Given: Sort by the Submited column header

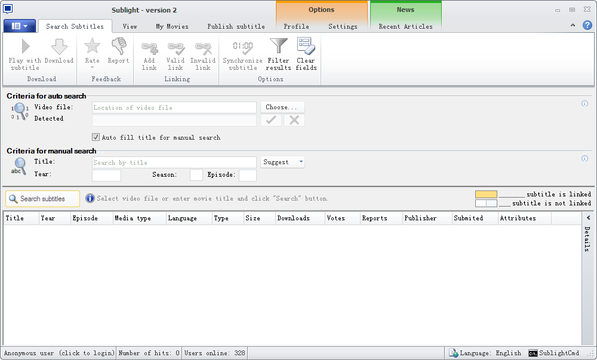Looking at the screenshot, I should tap(475, 218).
